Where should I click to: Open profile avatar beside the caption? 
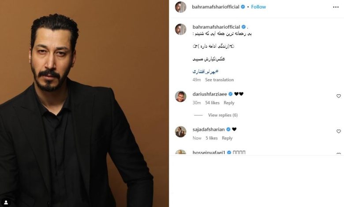coord(180,30)
